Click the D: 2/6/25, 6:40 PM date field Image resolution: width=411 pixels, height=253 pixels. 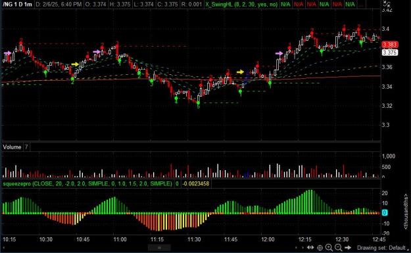pyautogui.click(x=59, y=5)
